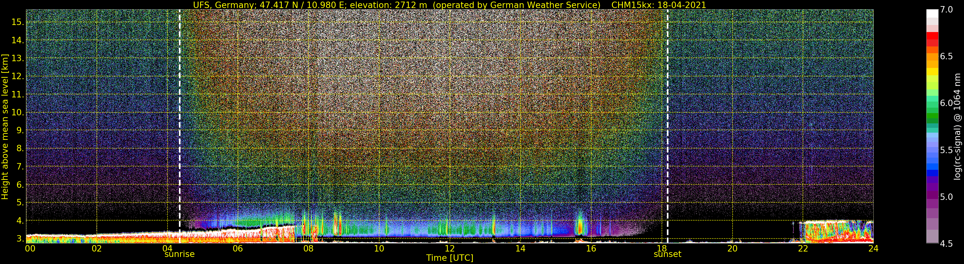Click the "13." height axis tick
964x264 pixels.
(18, 58)
